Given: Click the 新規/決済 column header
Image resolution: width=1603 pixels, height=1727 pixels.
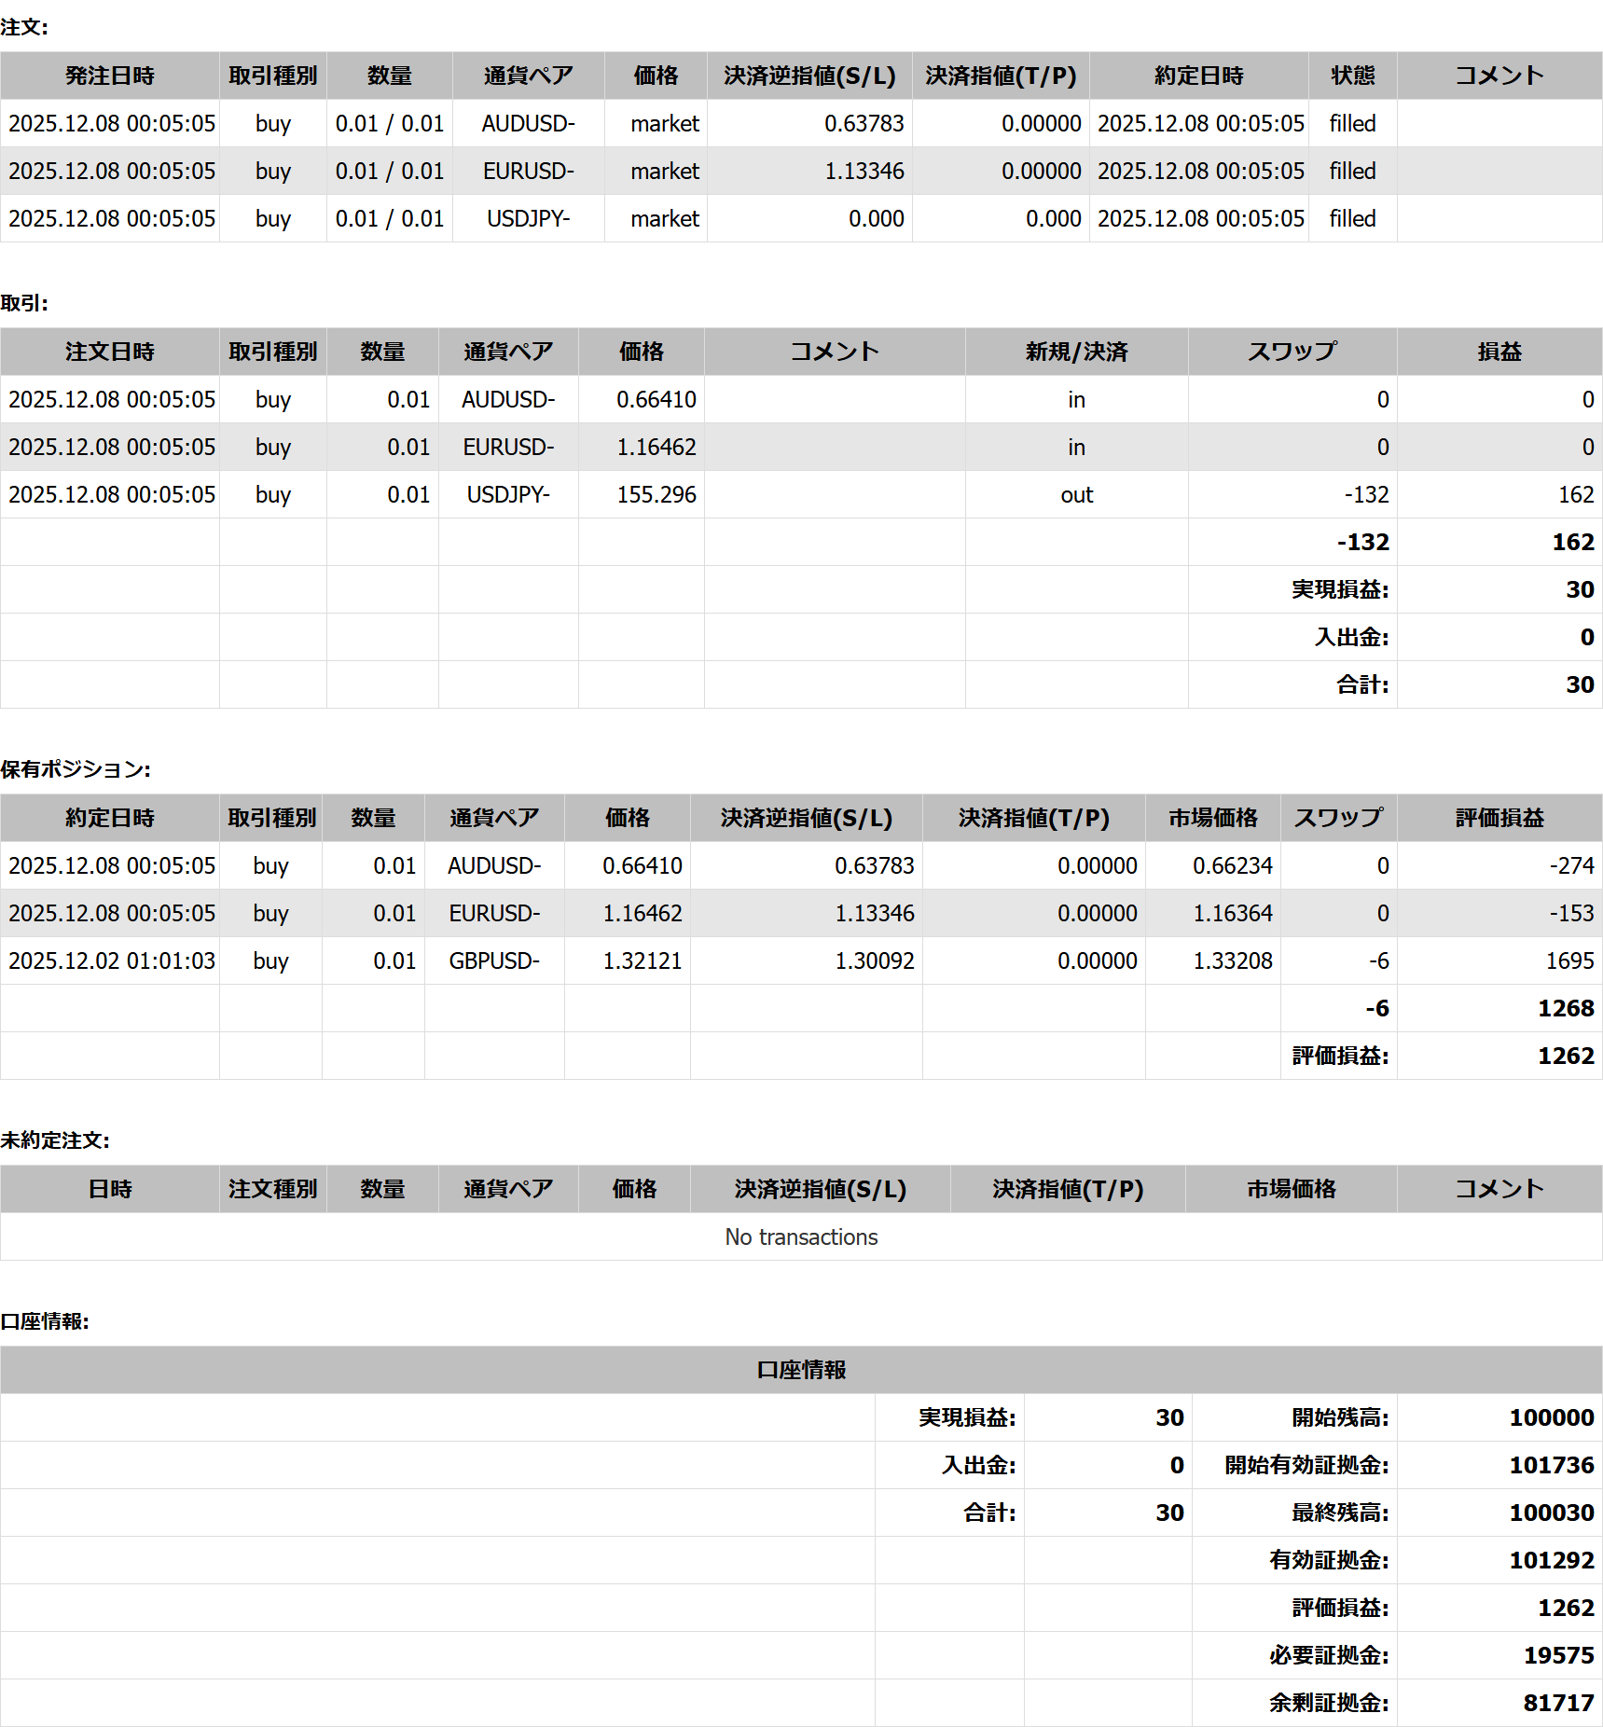Looking at the screenshot, I should [1076, 352].
